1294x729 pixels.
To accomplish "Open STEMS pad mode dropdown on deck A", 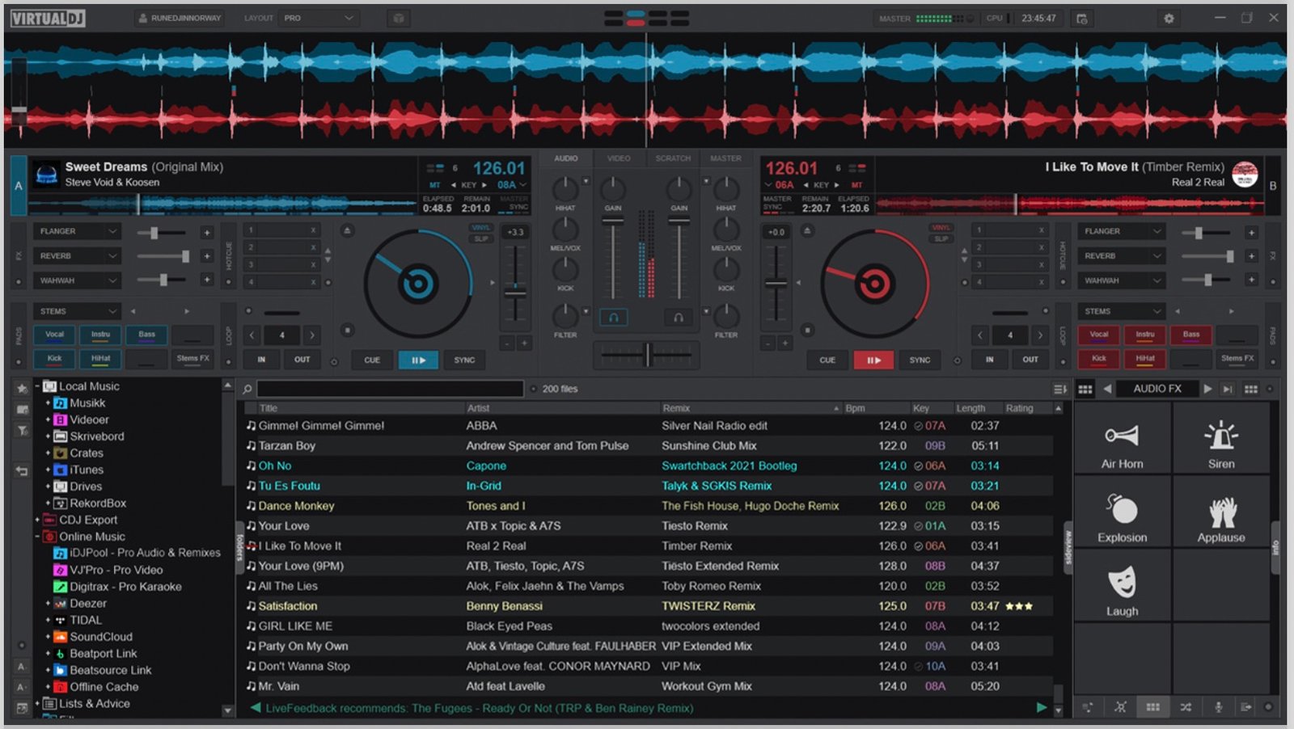I will coord(77,311).
